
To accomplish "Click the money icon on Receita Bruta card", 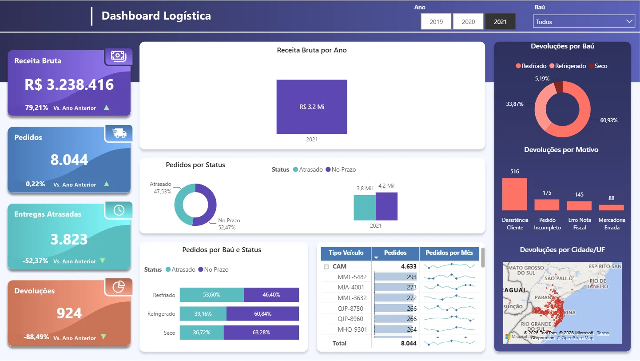I will pos(118,56).
